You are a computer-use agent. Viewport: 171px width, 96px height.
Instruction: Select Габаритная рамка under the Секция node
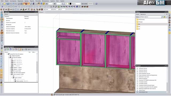[x=15, y=56]
